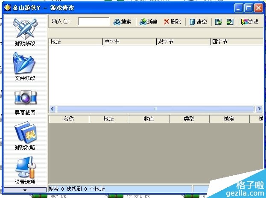
Task: Click the 名称 column header
Action: coord(69,119)
